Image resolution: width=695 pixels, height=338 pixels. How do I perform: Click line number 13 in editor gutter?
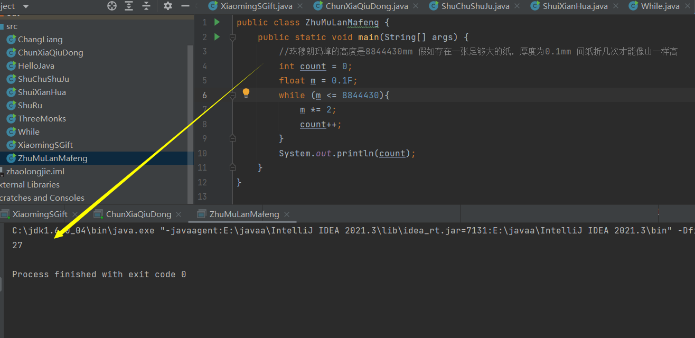[202, 196]
